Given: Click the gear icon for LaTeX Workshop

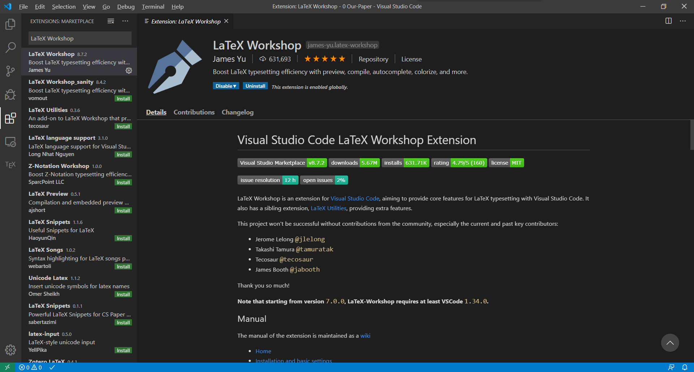Looking at the screenshot, I should pyautogui.click(x=129, y=70).
